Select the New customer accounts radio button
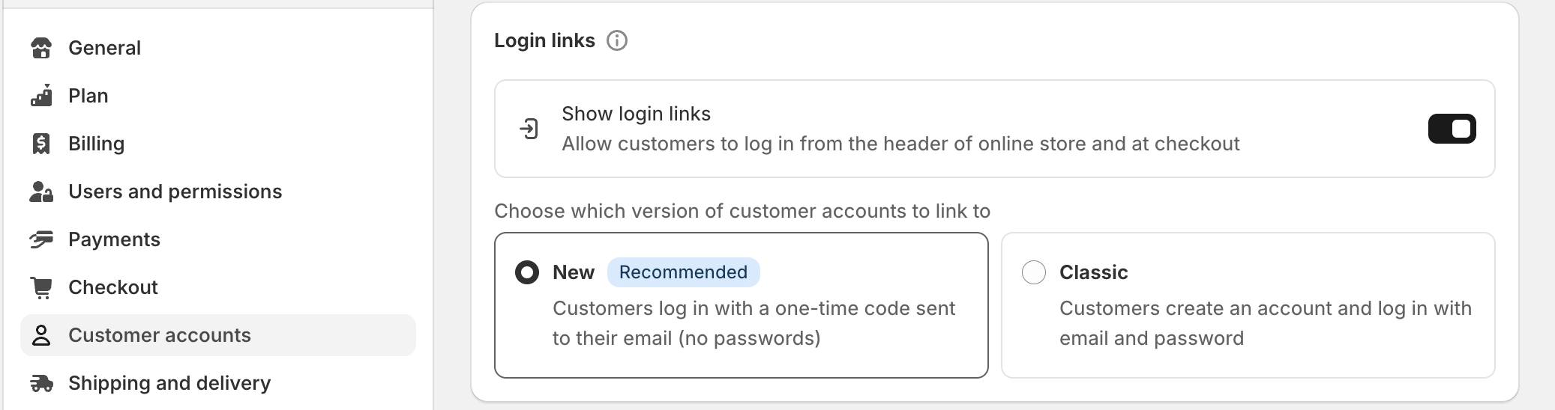 pyautogui.click(x=527, y=272)
